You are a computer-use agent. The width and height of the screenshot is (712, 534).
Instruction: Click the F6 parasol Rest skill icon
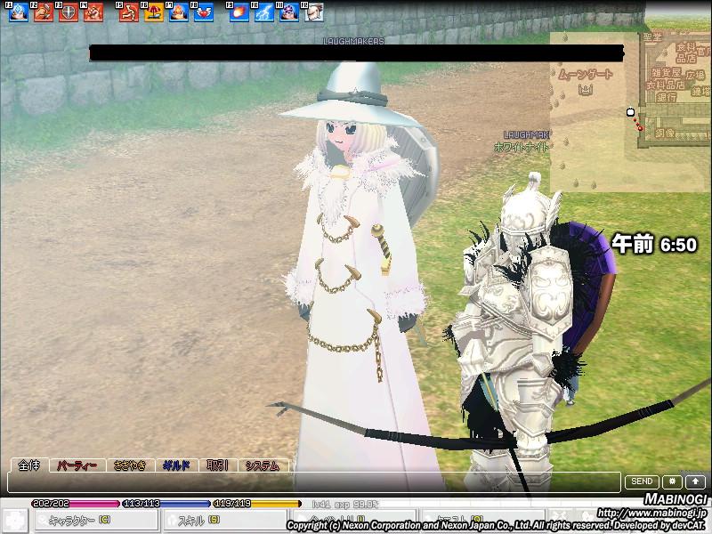coord(154,12)
